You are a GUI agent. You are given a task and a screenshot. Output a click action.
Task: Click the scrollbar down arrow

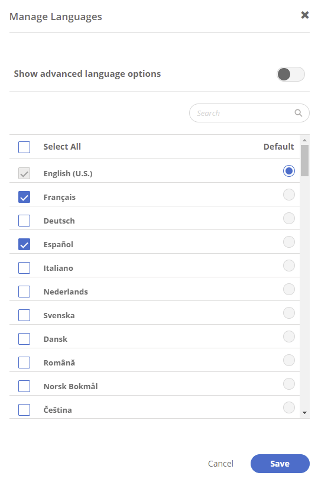[x=304, y=413]
